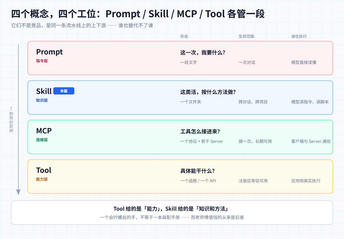Click 一个函数 / 一个 API in Tool row
The width and height of the screenshot is (344, 239).
click(x=198, y=181)
